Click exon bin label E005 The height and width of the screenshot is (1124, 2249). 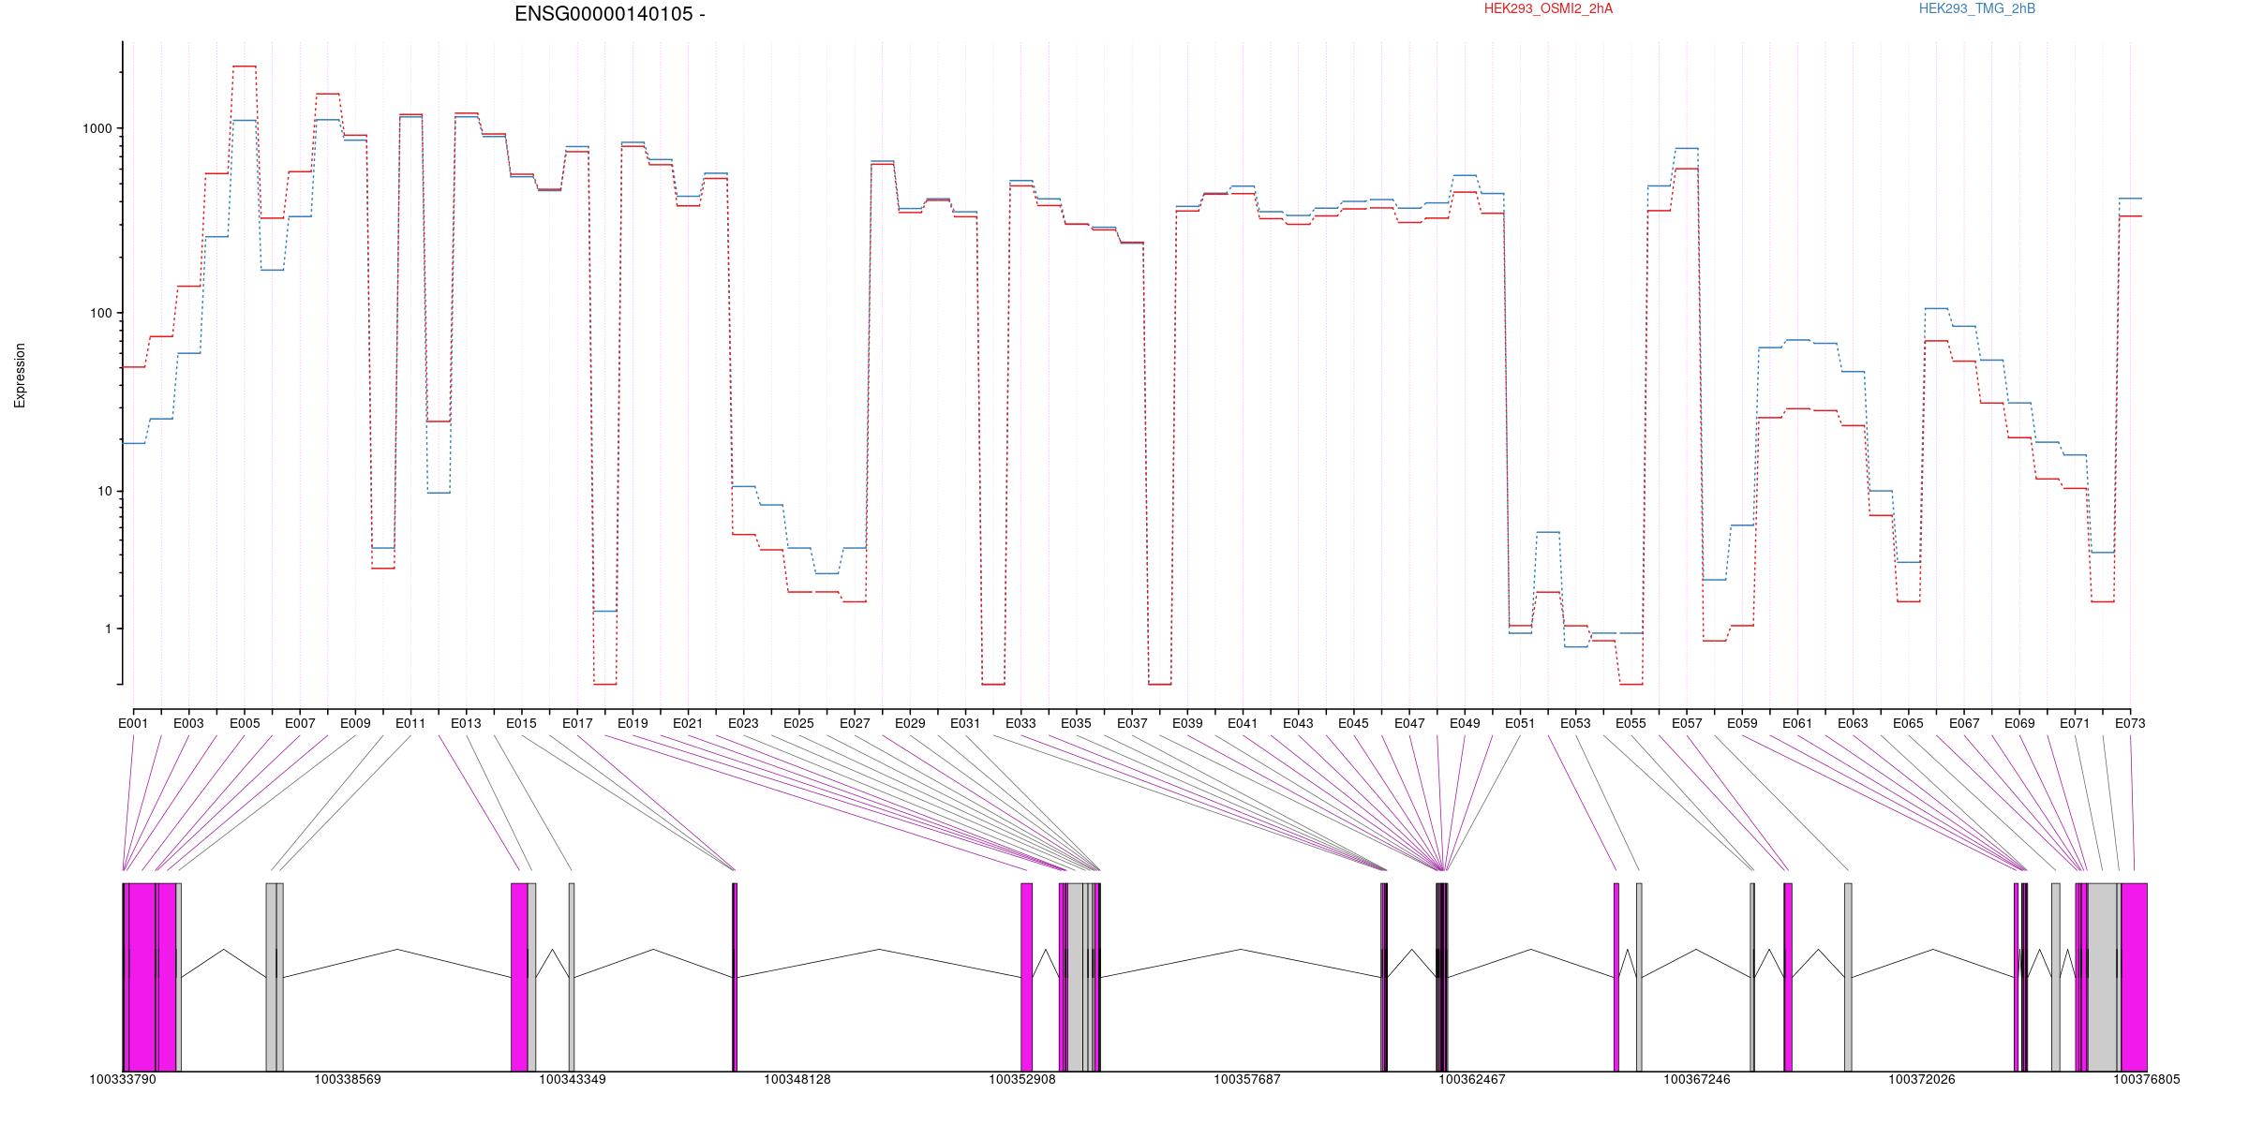245,723
